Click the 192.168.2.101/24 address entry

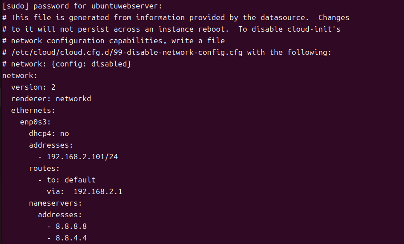coord(82,157)
